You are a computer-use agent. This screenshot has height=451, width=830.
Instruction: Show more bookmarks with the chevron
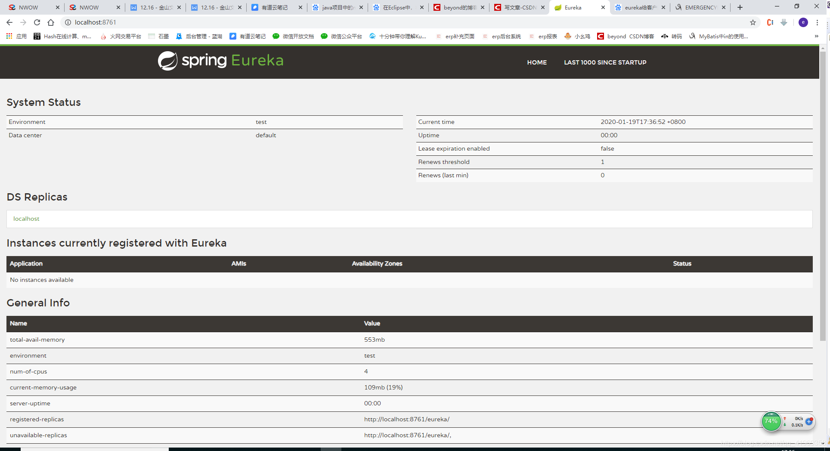pos(817,36)
